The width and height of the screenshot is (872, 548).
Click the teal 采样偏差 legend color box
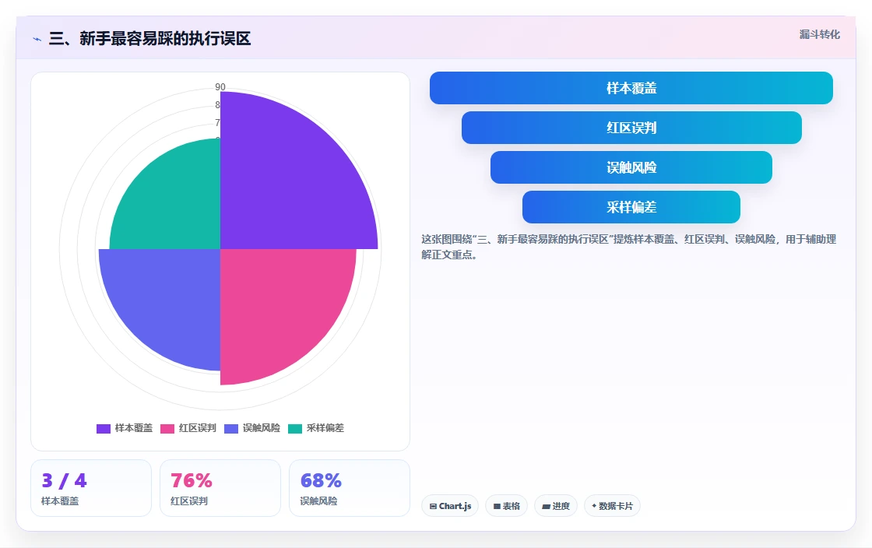[295, 428]
